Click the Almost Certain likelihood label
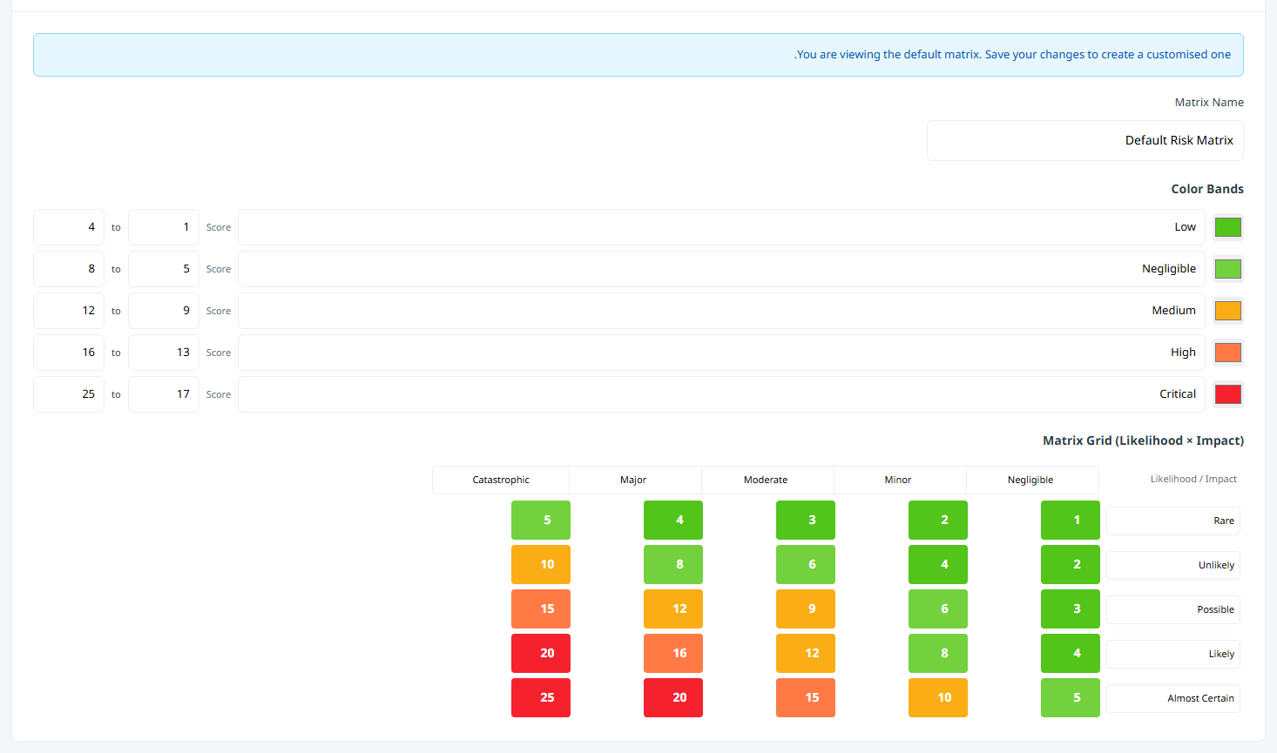The height and width of the screenshot is (753, 1277). point(1173,699)
